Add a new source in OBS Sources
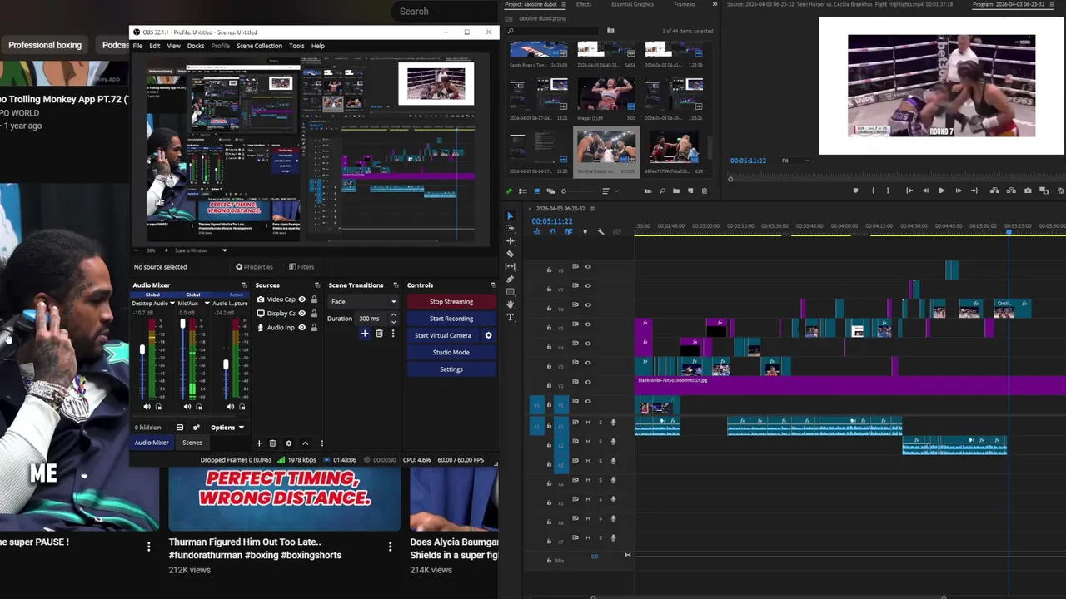The image size is (1066, 599). click(259, 443)
